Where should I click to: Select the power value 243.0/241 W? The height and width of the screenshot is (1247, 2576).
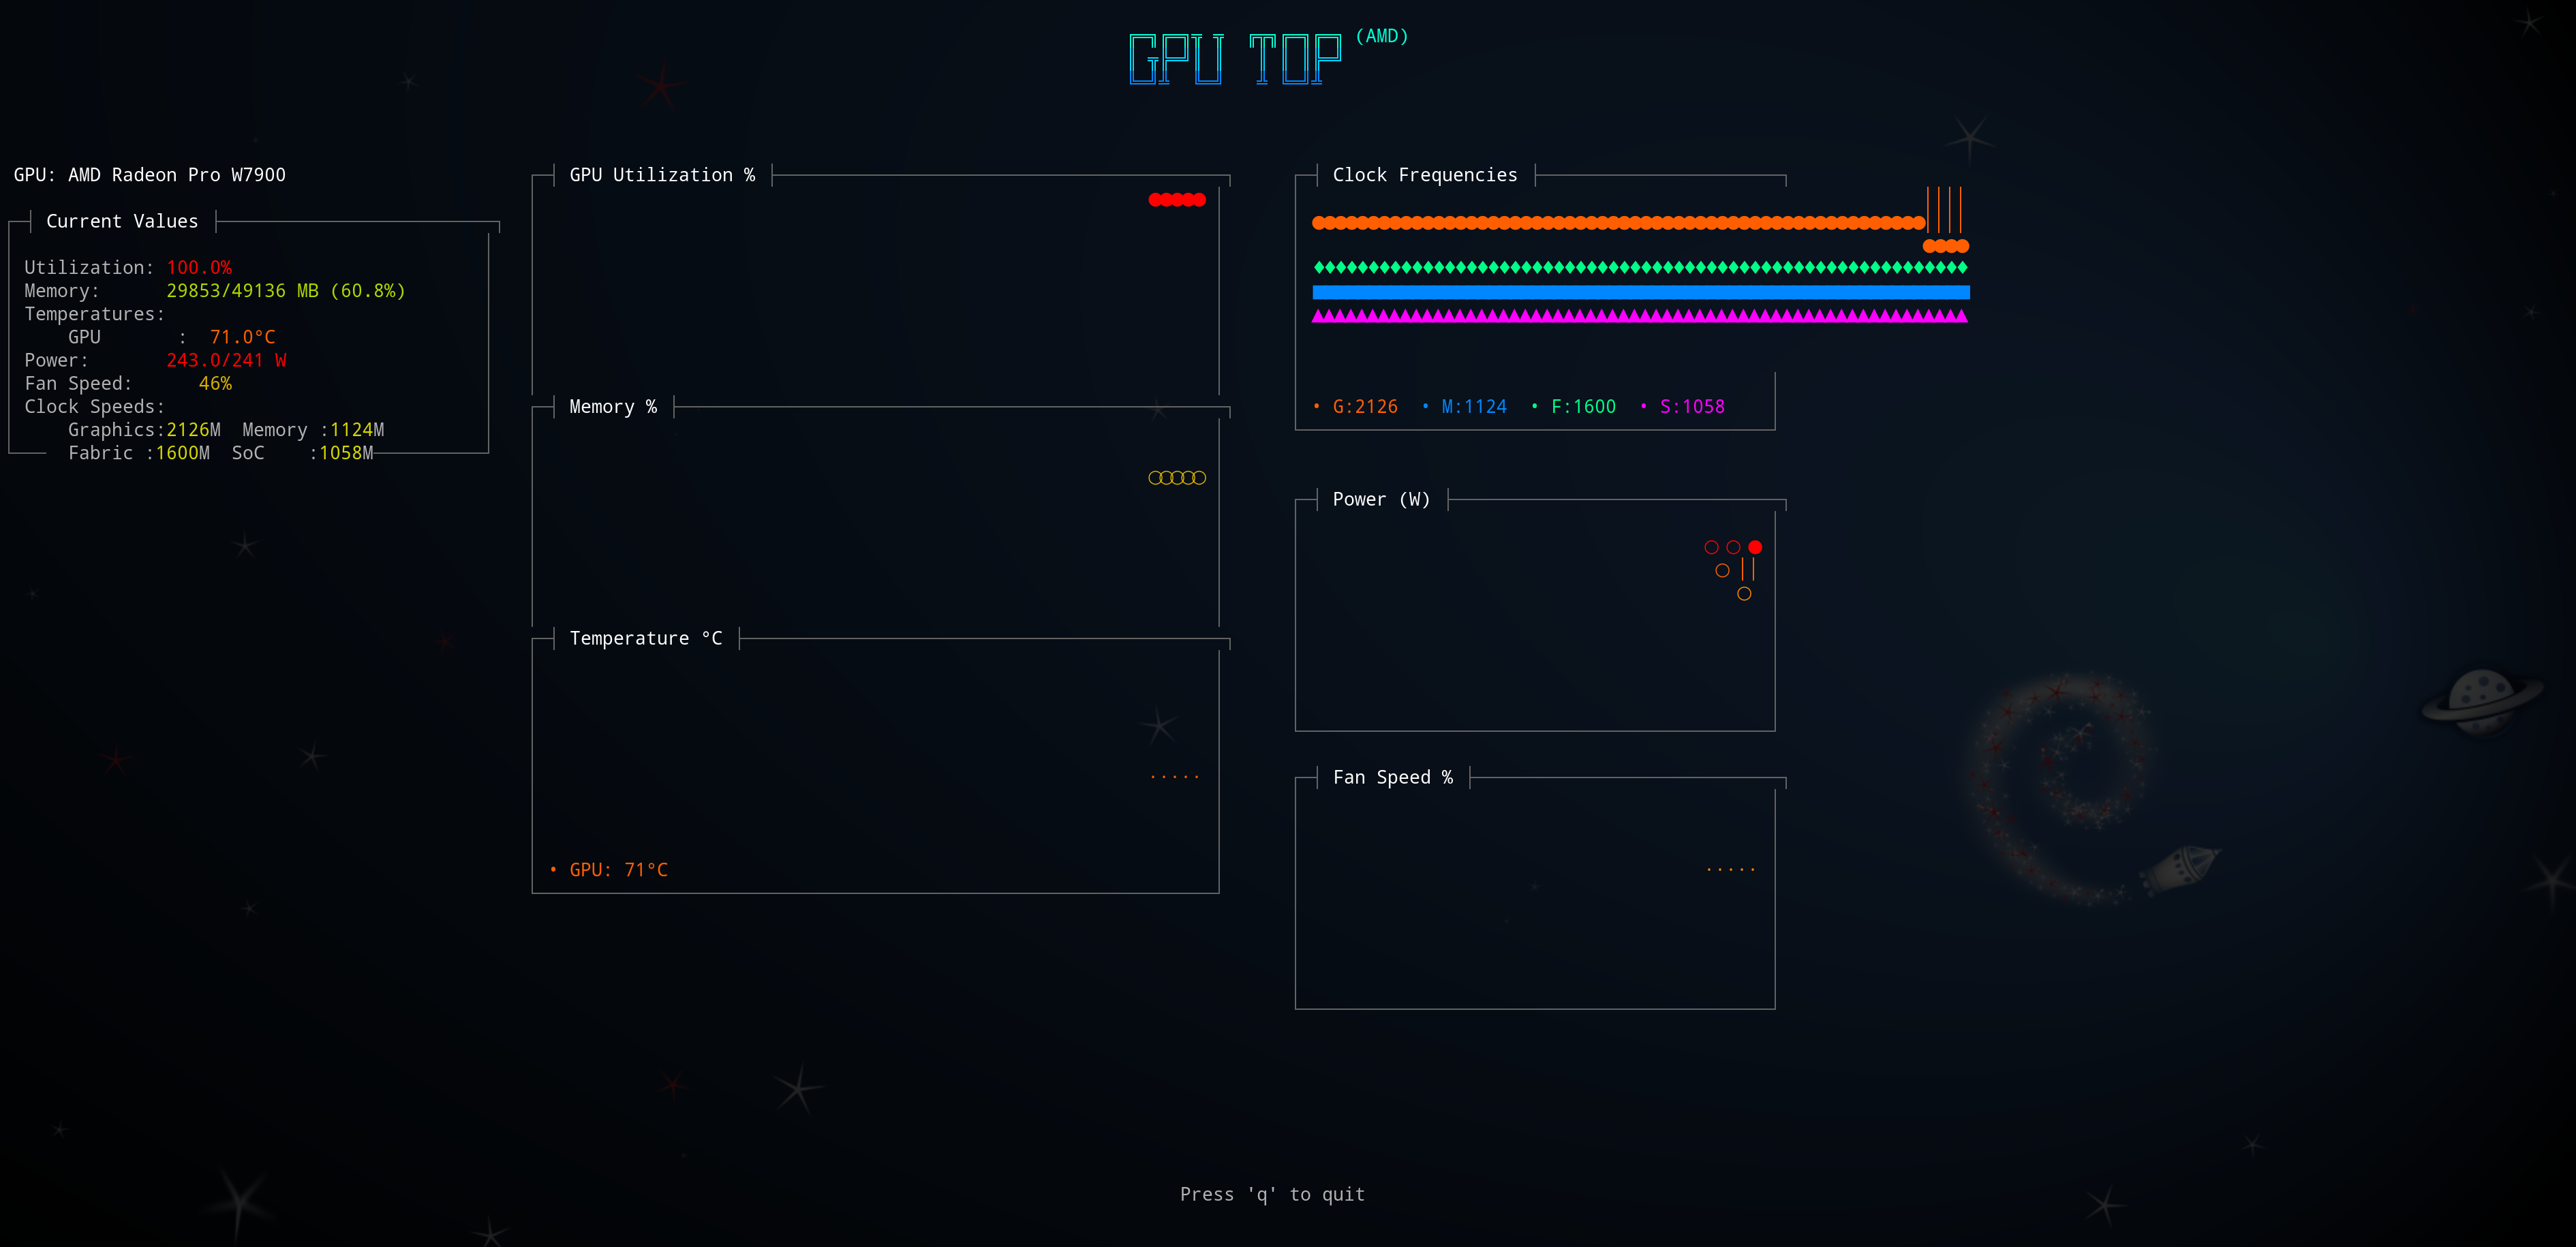click(226, 360)
